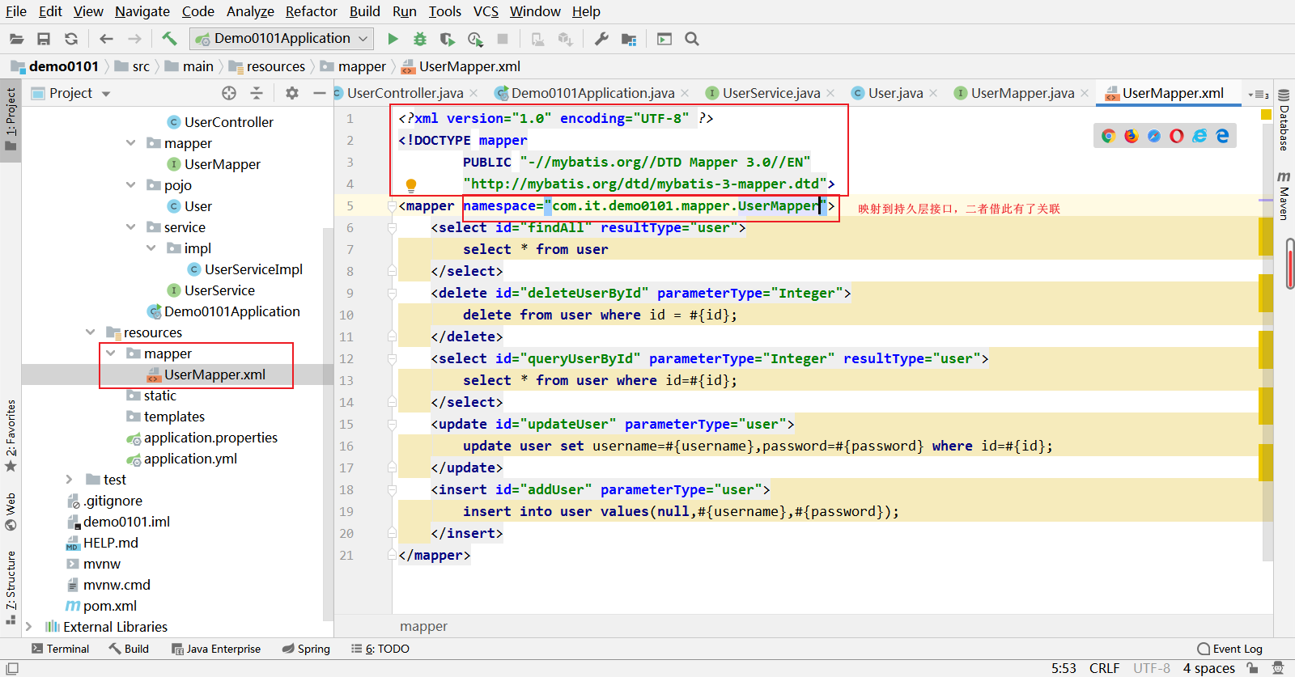This screenshot has width=1295, height=677.
Task: Collapse the mapper package under java
Action: coord(130,142)
